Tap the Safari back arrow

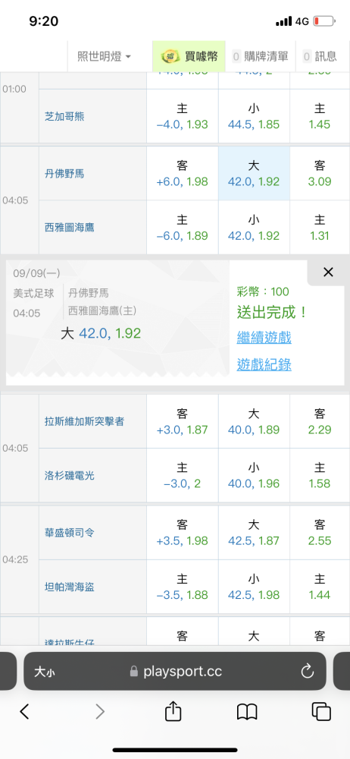click(x=25, y=711)
